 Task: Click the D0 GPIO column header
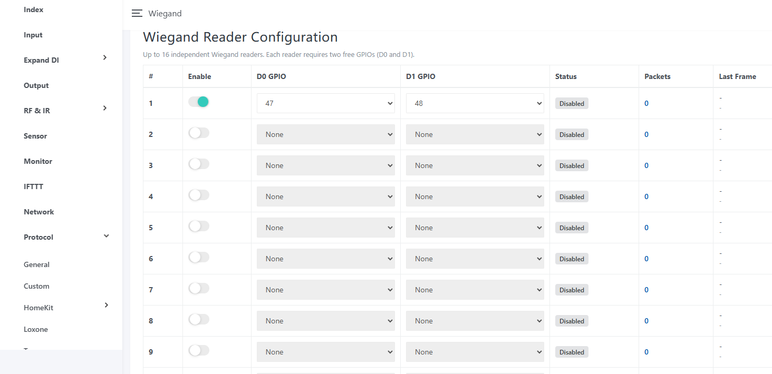click(x=272, y=76)
